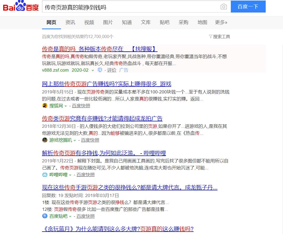This screenshot has width=283, height=234.
Task: Open the 更多» menu
Action: click(x=222, y=22)
